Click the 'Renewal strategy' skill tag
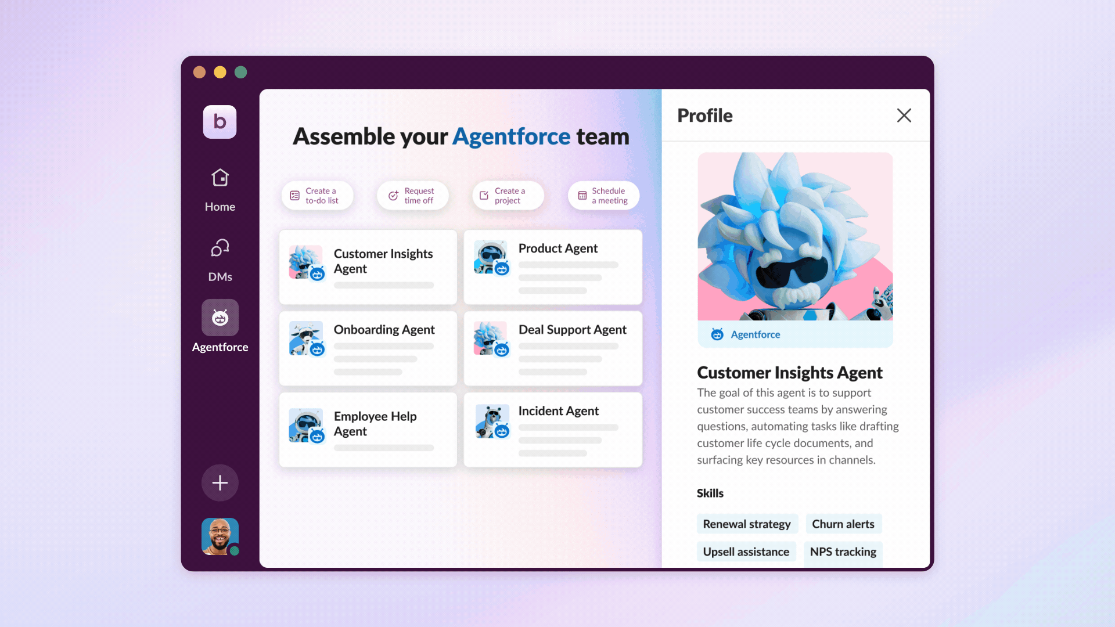 coord(747,524)
